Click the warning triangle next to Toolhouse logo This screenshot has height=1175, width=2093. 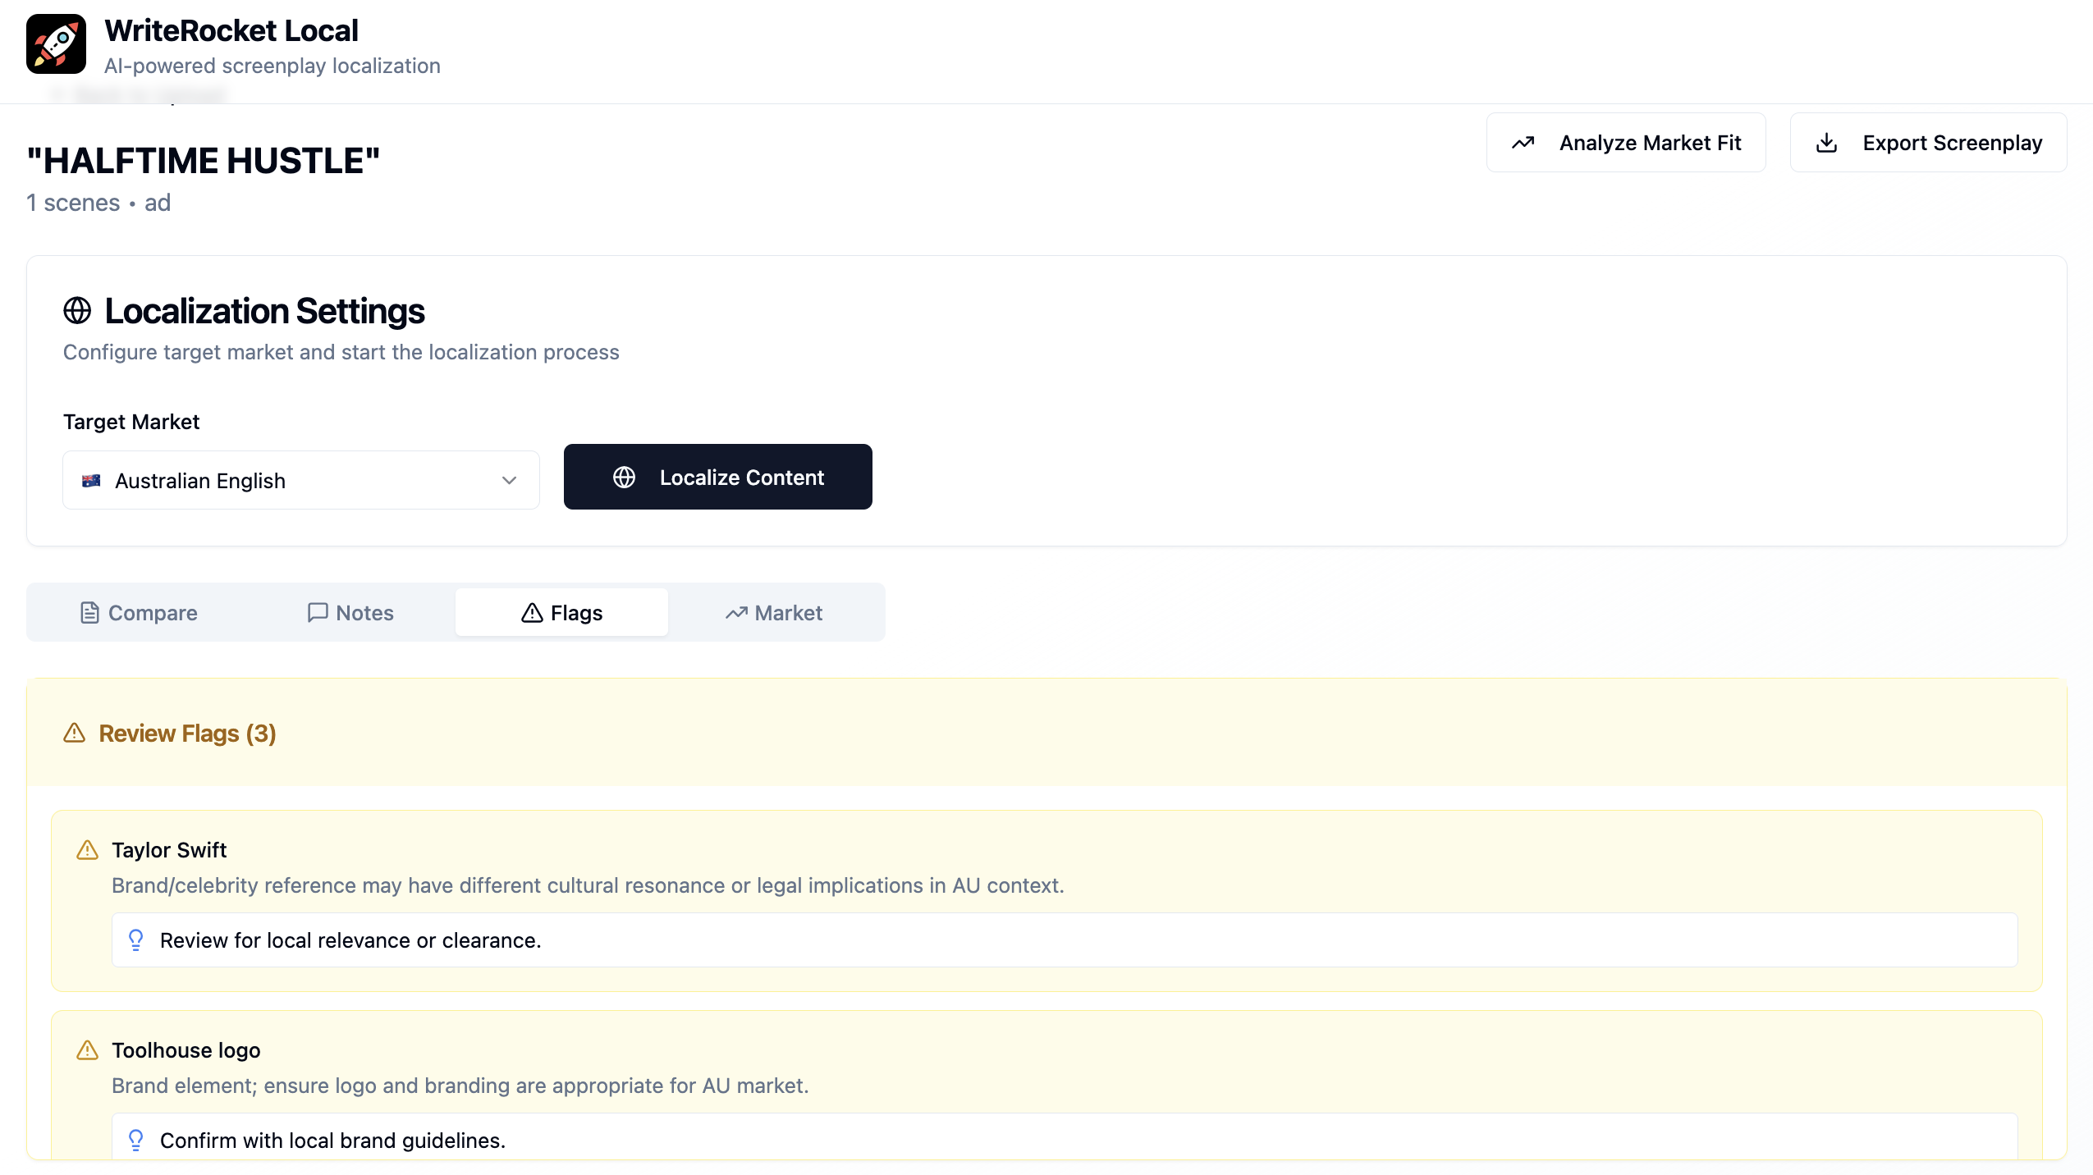coord(87,1050)
